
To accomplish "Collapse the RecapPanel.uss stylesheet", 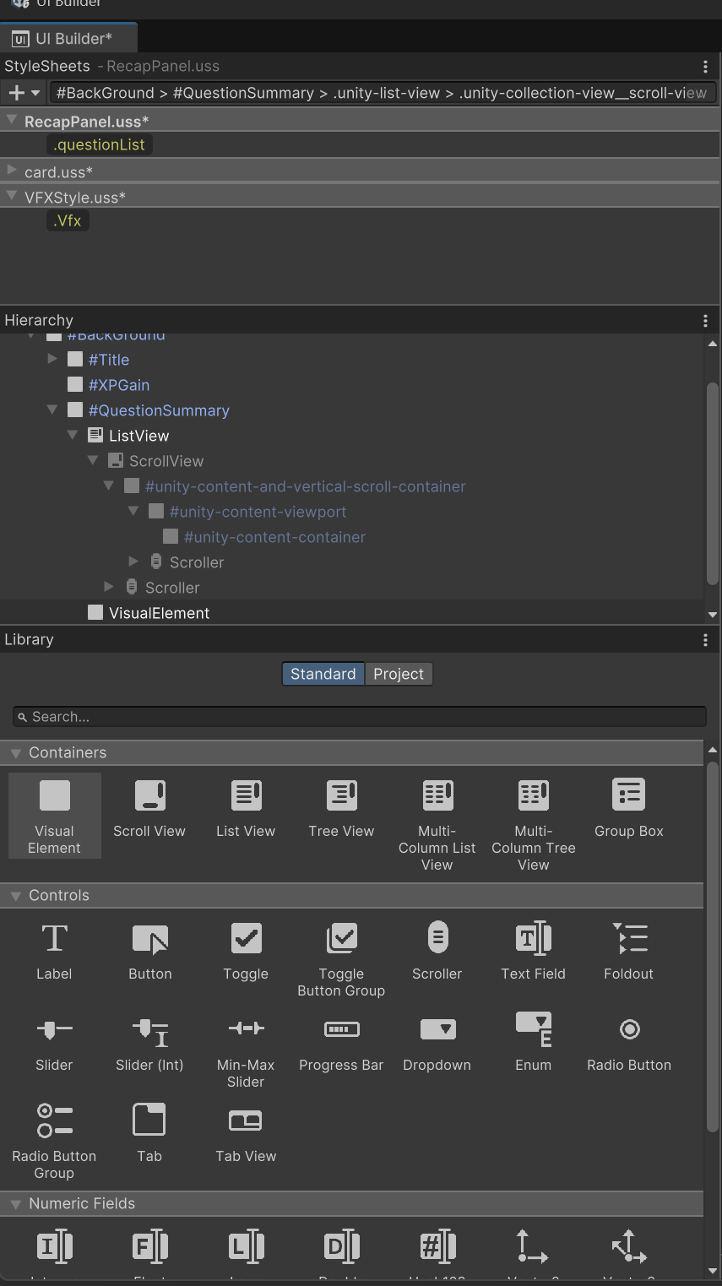I will point(12,121).
